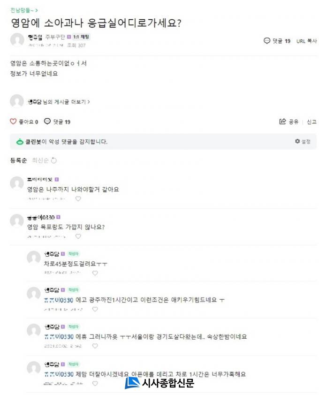The width and height of the screenshot is (319, 395).
Task: Like the comment '영암은 나주까지 나와야할거 같아요'
Action: 78,198
